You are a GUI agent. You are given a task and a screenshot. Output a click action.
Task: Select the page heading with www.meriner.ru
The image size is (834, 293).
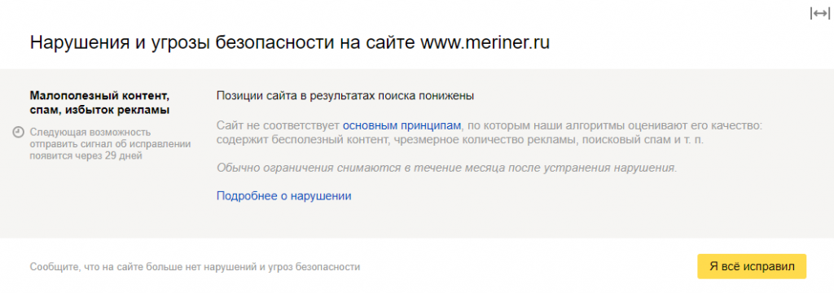tap(289, 43)
